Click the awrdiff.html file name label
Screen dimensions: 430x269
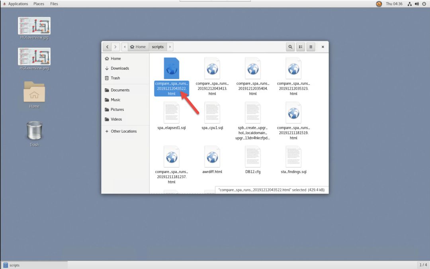pyautogui.click(x=212, y=172)
